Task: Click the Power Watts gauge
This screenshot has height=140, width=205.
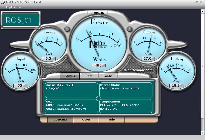Action: click(99, 44)
